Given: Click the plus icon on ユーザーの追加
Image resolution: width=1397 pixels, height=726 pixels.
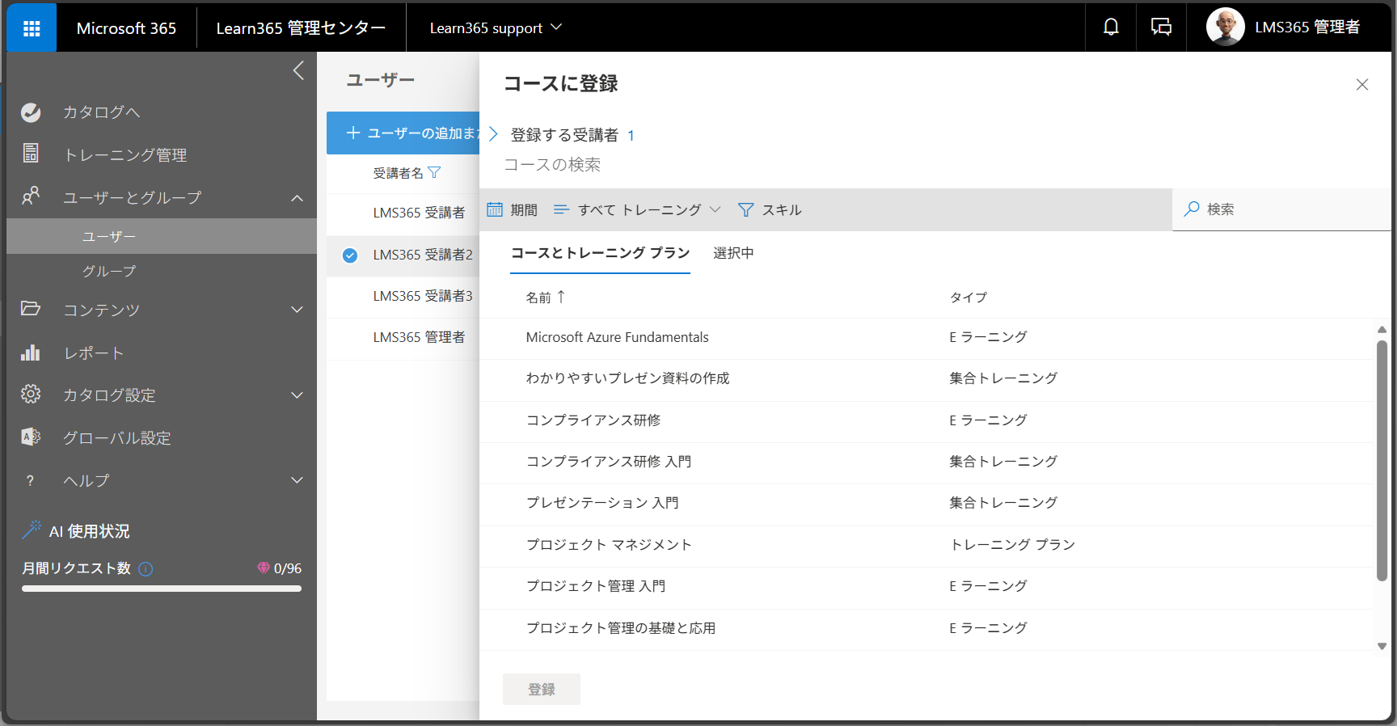Looking at the screenshot, I should [353, 133].
